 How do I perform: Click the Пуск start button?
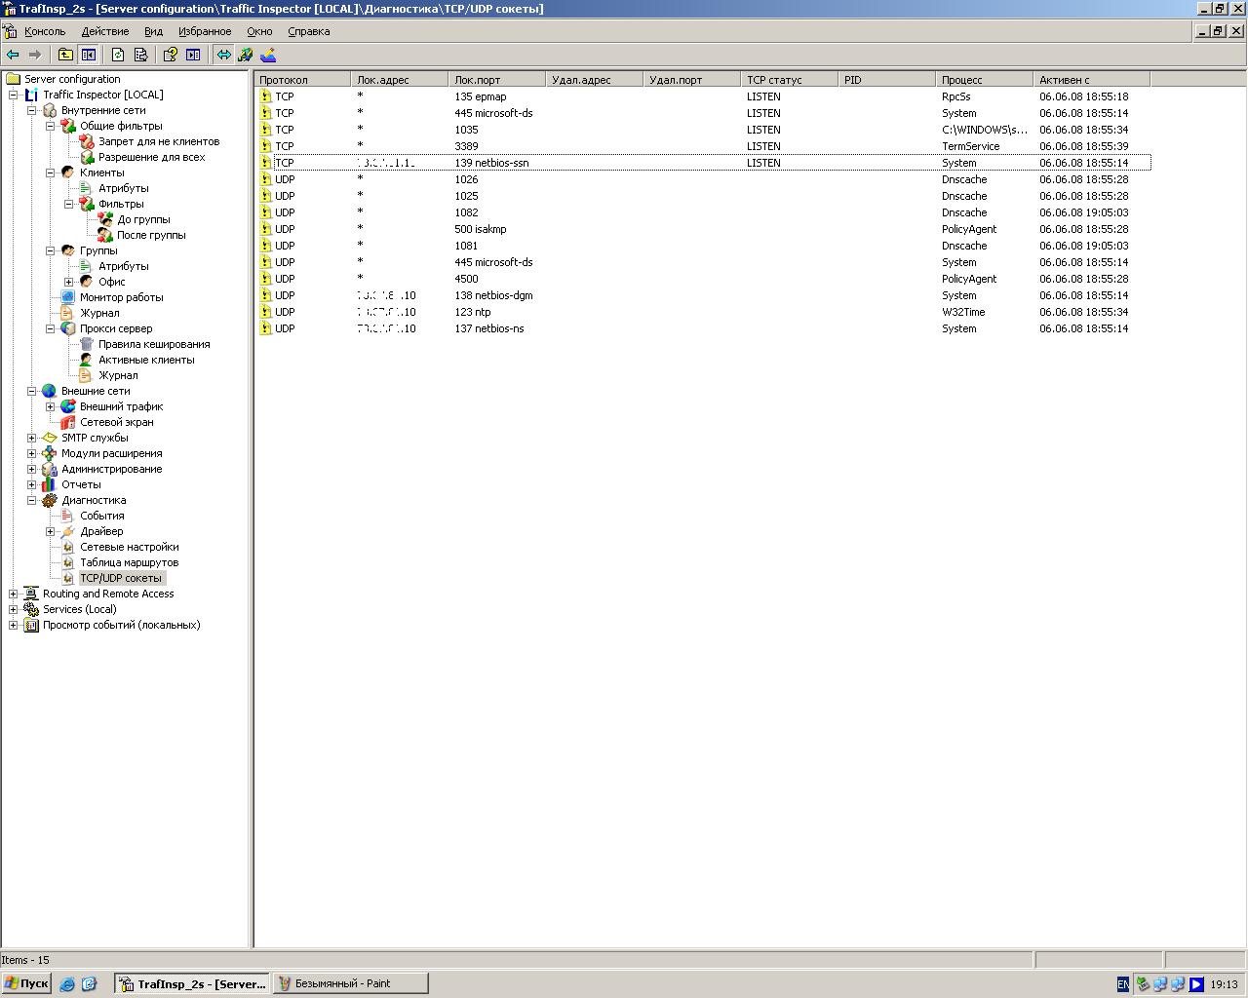pos(26,983)
